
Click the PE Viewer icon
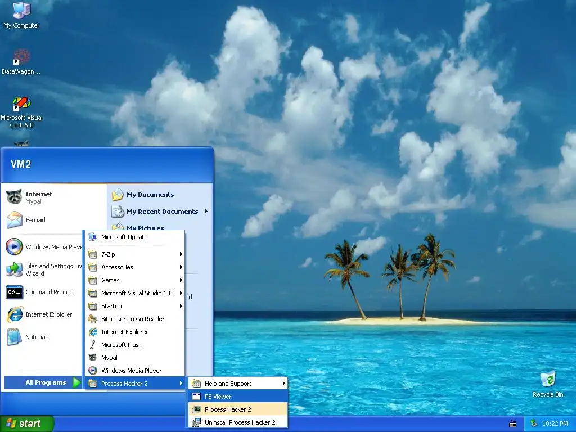[196, 397]
